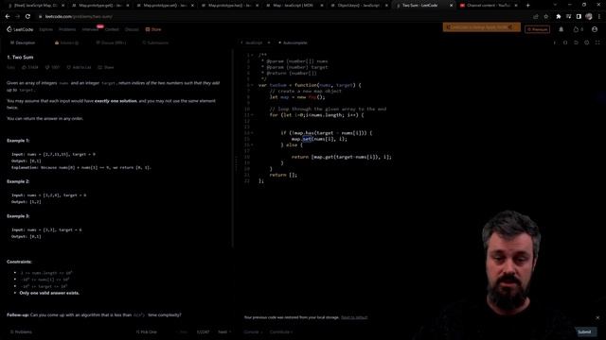606x340 pixels.
Task: Submit the solution
Action: (x=584, y=331)
